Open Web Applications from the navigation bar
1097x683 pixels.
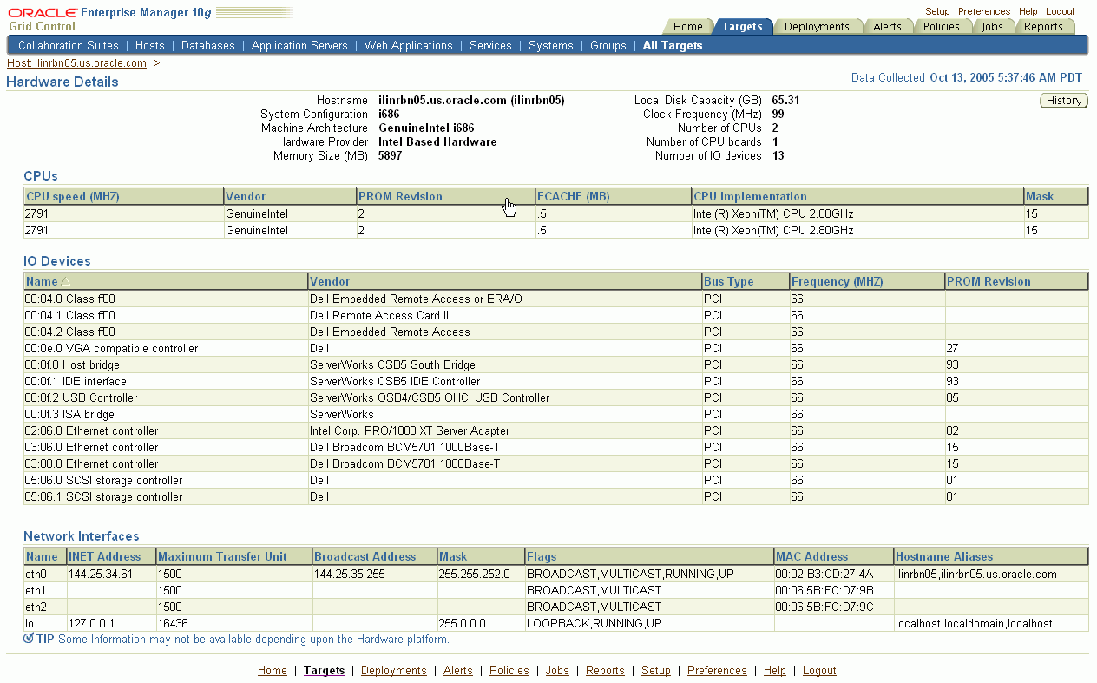pyautogui.click(x=408, y=45)
